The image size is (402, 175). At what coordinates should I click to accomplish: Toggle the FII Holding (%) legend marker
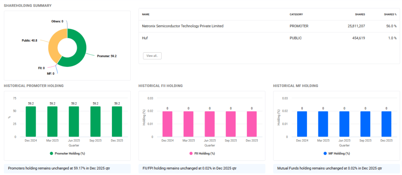[x=191, y=153]
